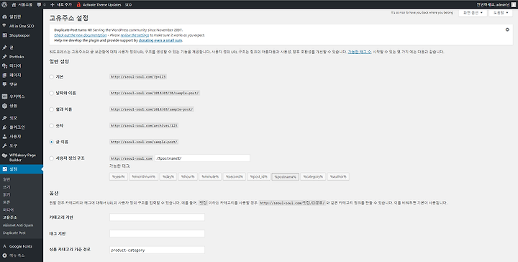
Task: Toggle the %postname% tag button
Action: point(286,177)
